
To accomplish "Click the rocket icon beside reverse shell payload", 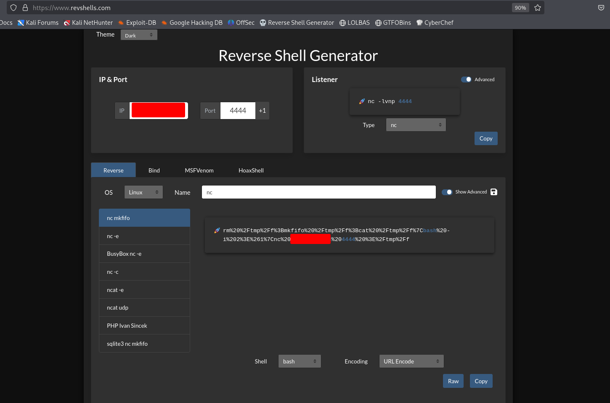I will pyautogui.click(x=217, y=231).
